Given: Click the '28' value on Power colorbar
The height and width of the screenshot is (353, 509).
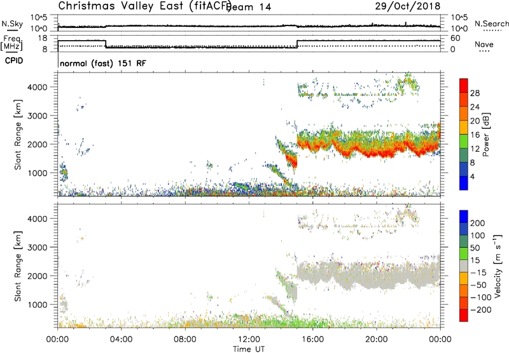Looking at the screenshot, I should click(475, 93).
